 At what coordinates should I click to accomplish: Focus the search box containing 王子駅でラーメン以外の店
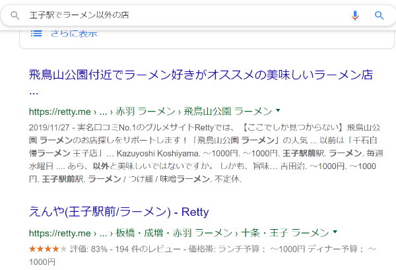tap(185, 15)
